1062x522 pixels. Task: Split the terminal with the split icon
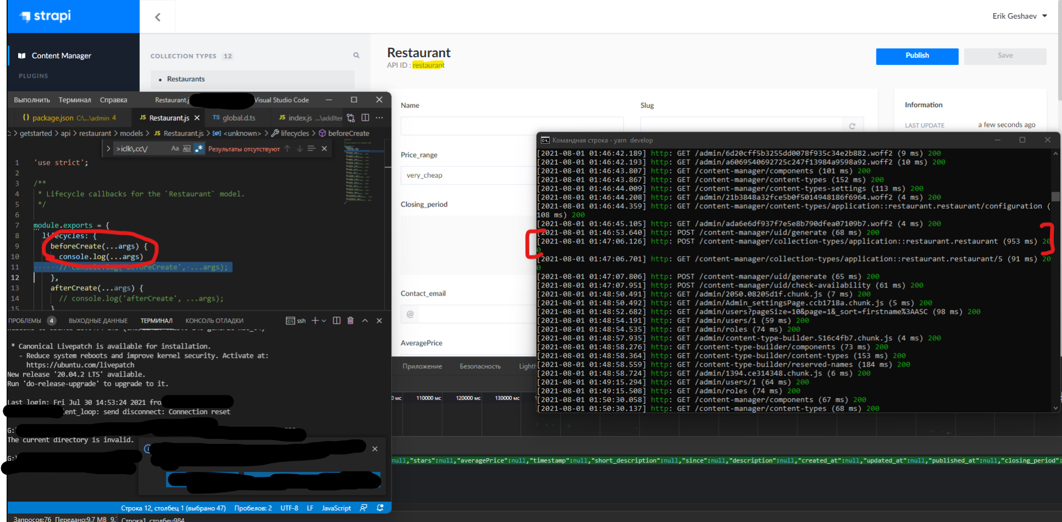click(336, 320)
